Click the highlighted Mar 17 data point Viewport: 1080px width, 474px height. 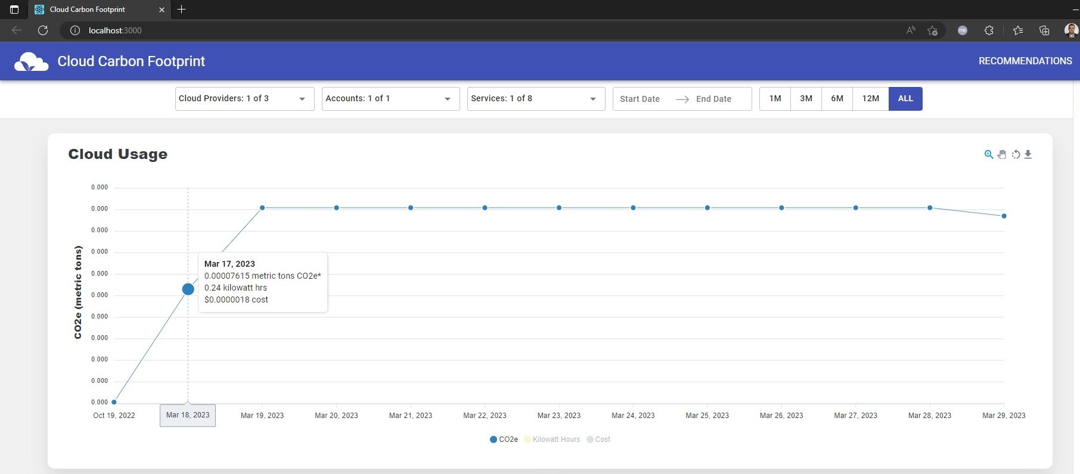(x=188, y=289)
